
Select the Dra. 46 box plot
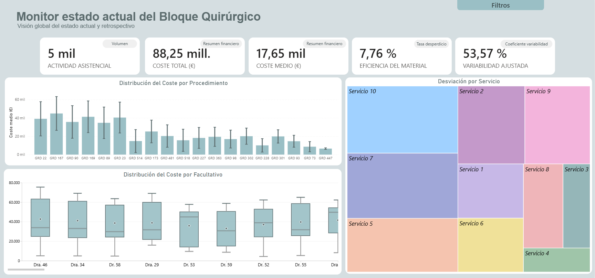point(40,217)
